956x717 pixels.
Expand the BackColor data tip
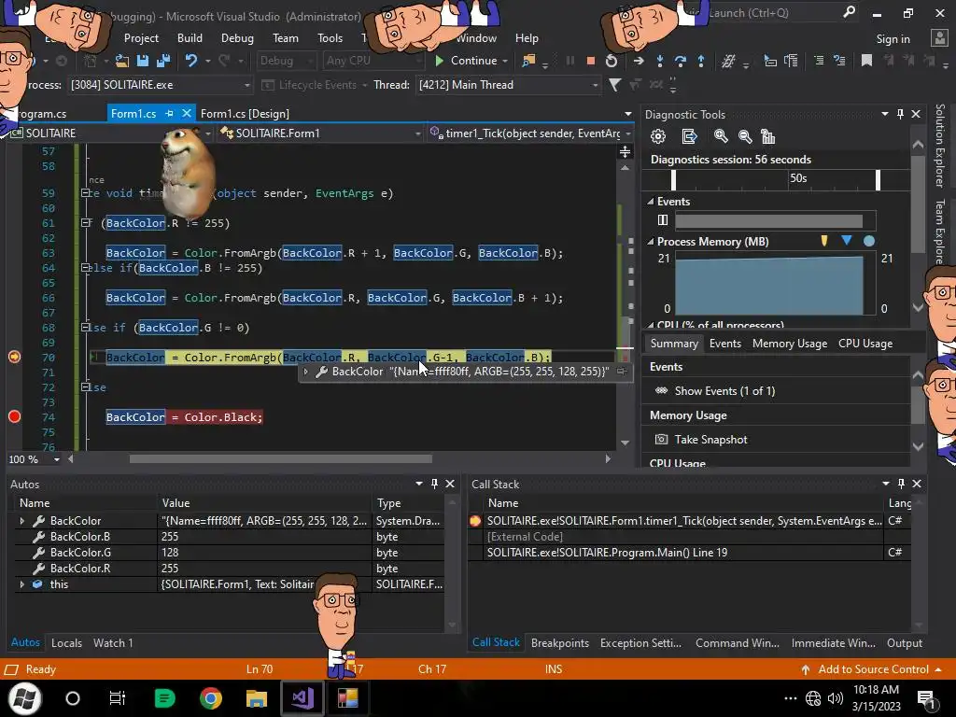pos(305,372)
